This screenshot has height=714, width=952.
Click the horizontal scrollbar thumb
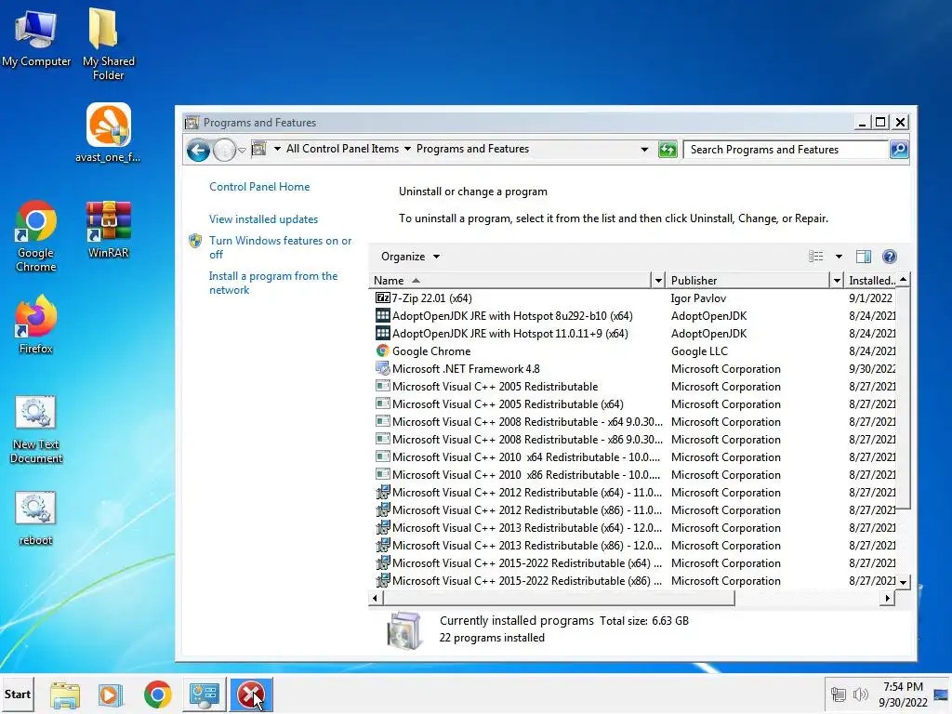click(559, 598)
